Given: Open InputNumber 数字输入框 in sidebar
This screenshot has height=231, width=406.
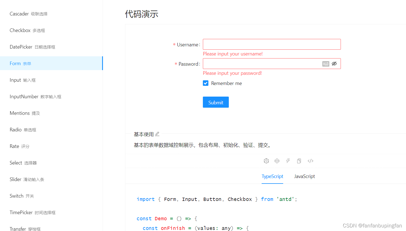Looking at the screenshot, I should click(51, 97).
